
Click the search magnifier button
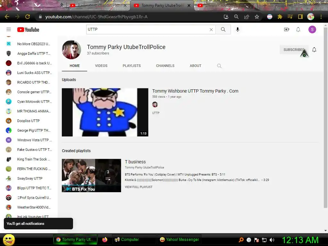point(223,29)
